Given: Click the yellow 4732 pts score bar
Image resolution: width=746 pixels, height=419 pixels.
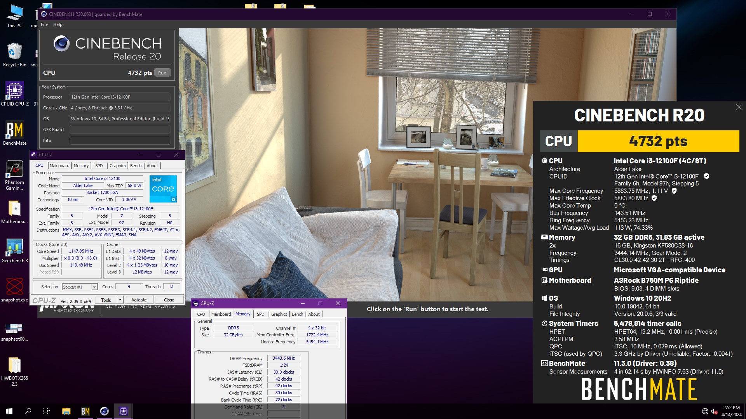Looking at the screenshot, I should pos(658,141).
